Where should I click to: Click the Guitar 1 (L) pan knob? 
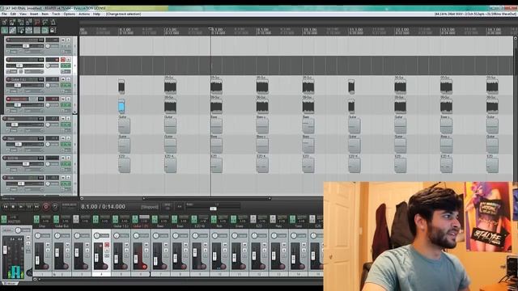click(x=48, y=86)
